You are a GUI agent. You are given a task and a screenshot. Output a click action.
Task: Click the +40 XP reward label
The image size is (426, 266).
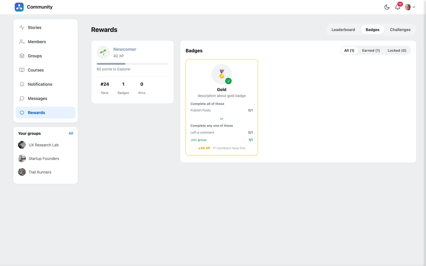[204, 148]
